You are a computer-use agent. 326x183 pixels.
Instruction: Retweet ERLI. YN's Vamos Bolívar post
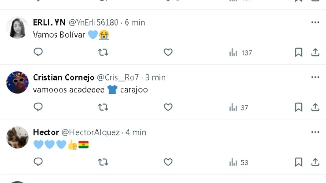tap(103, 52)
